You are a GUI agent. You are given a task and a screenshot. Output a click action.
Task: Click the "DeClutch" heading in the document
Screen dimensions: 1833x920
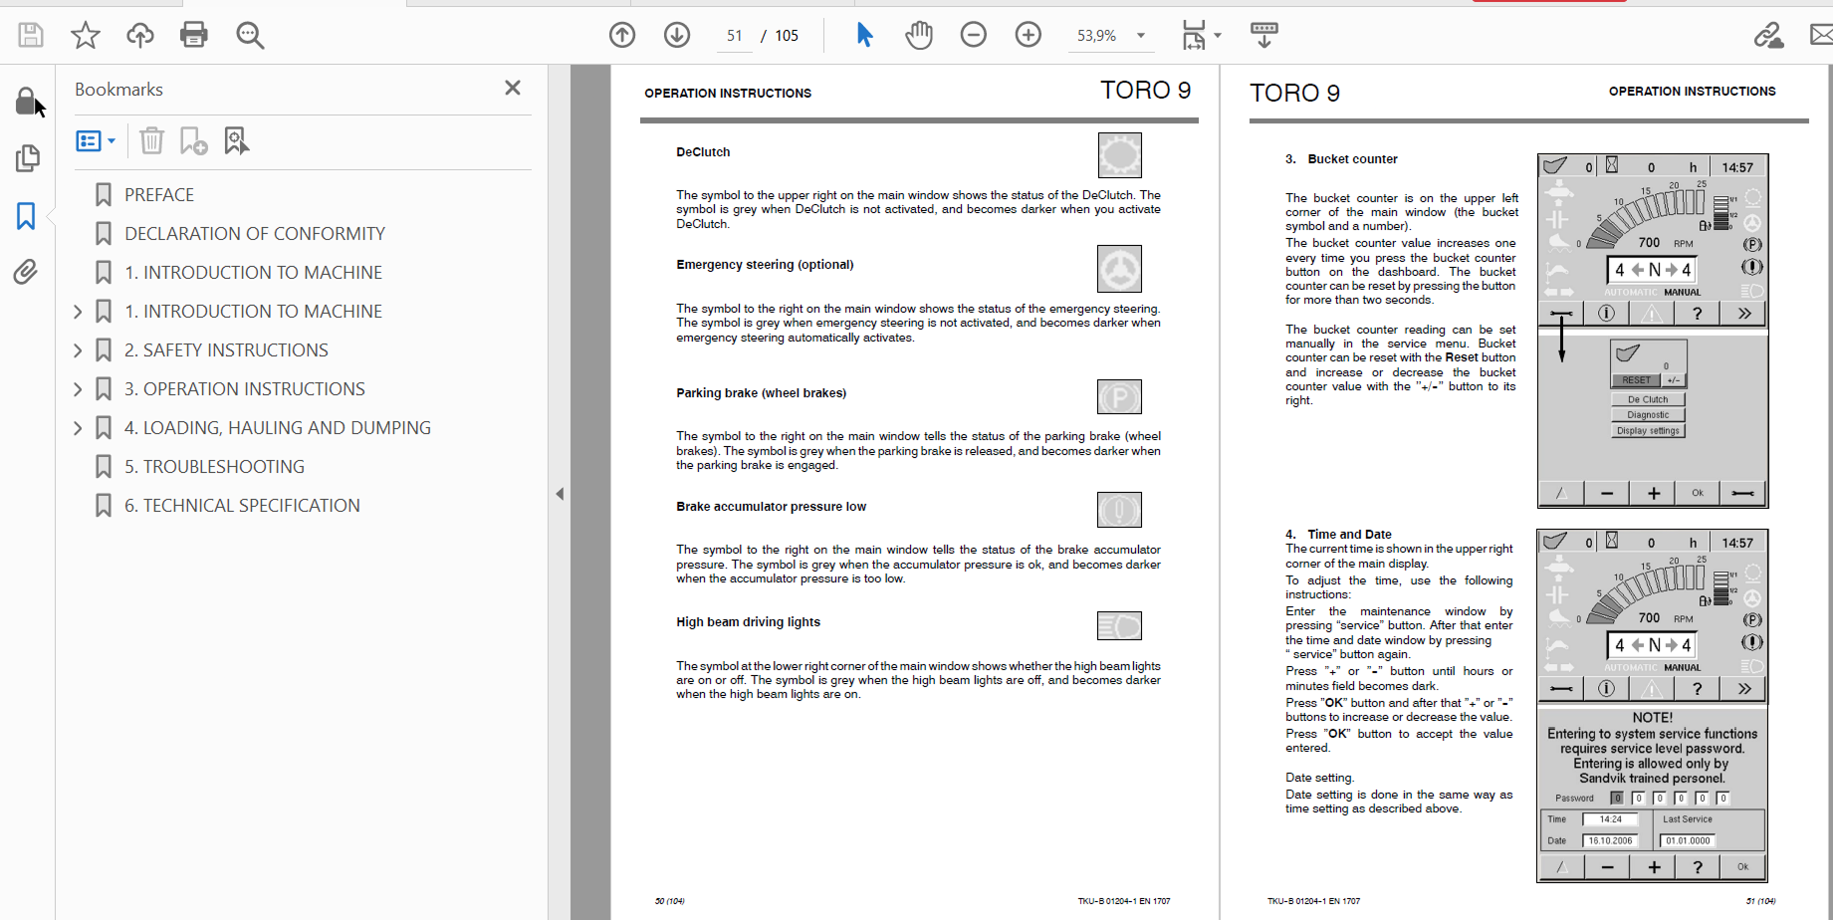703,152
